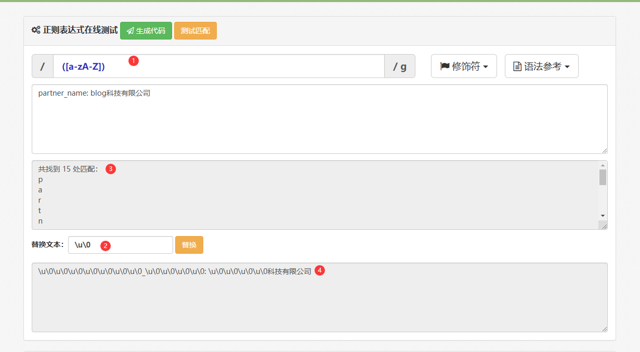Click the gear icon beside 正则表达式在线测试 title
The height and width of the screenshot is (352, 640).
pos(36,30)
